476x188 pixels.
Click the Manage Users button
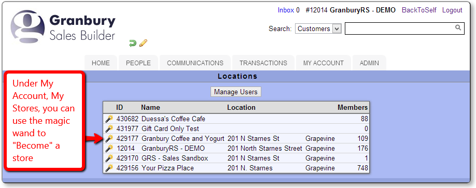236,92
